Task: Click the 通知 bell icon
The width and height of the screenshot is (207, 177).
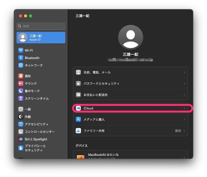Action: [x=21, y=76]
